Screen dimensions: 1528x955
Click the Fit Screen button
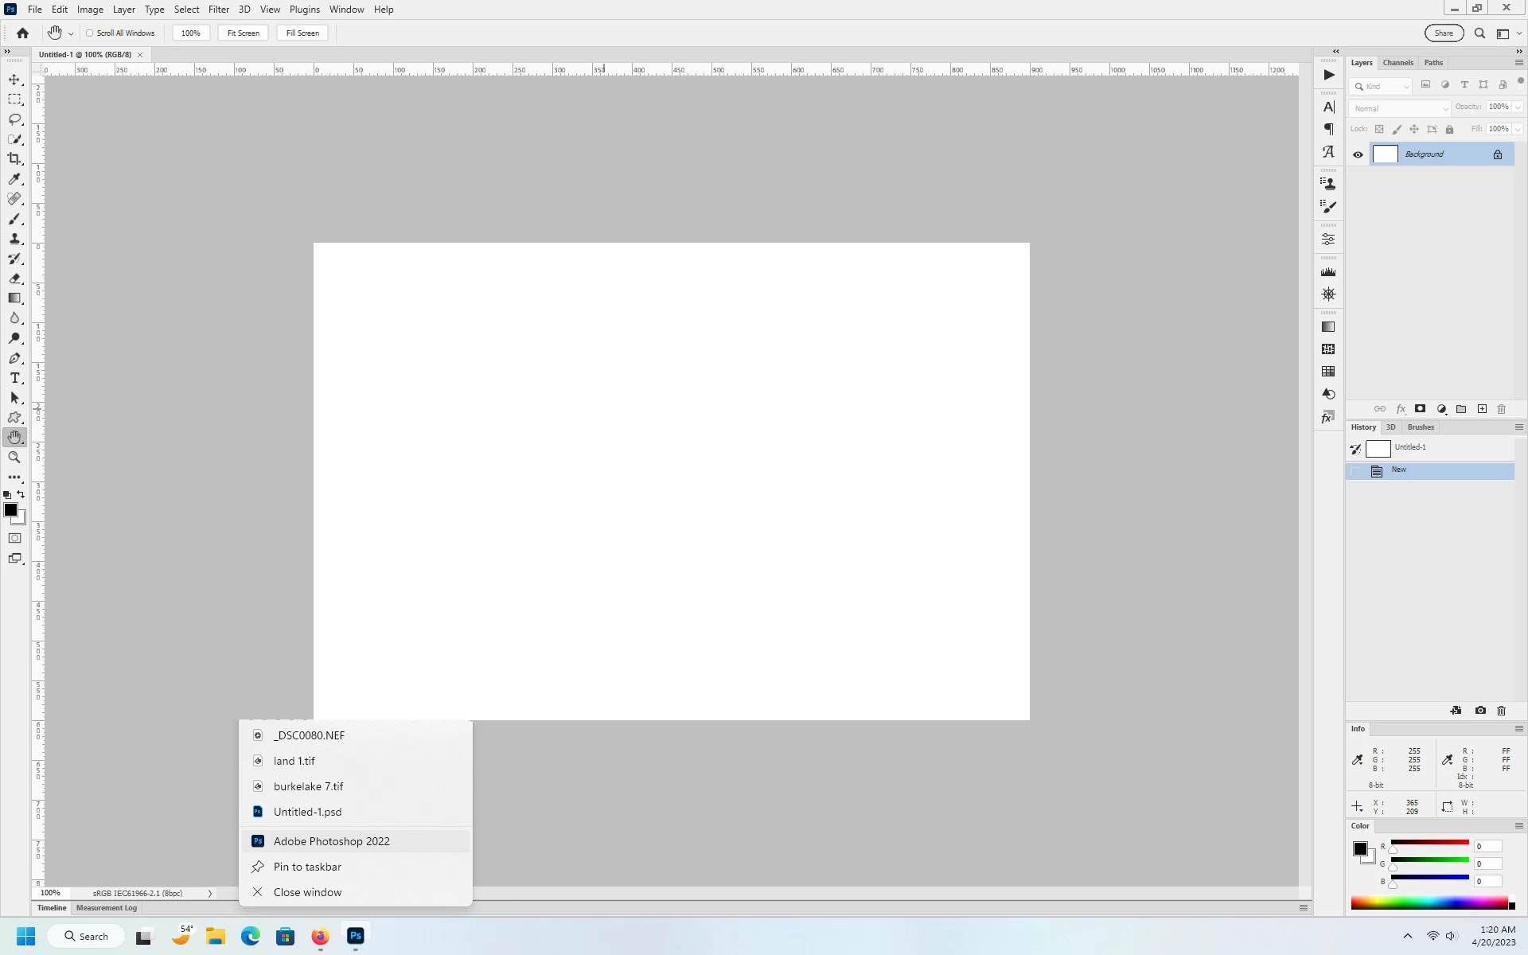243,33
